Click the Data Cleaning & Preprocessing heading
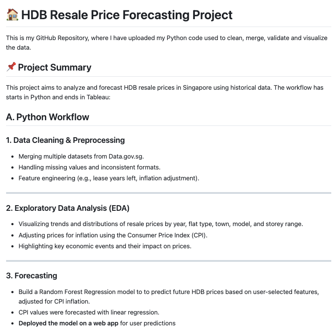333x328 pixels. point(65,140)
